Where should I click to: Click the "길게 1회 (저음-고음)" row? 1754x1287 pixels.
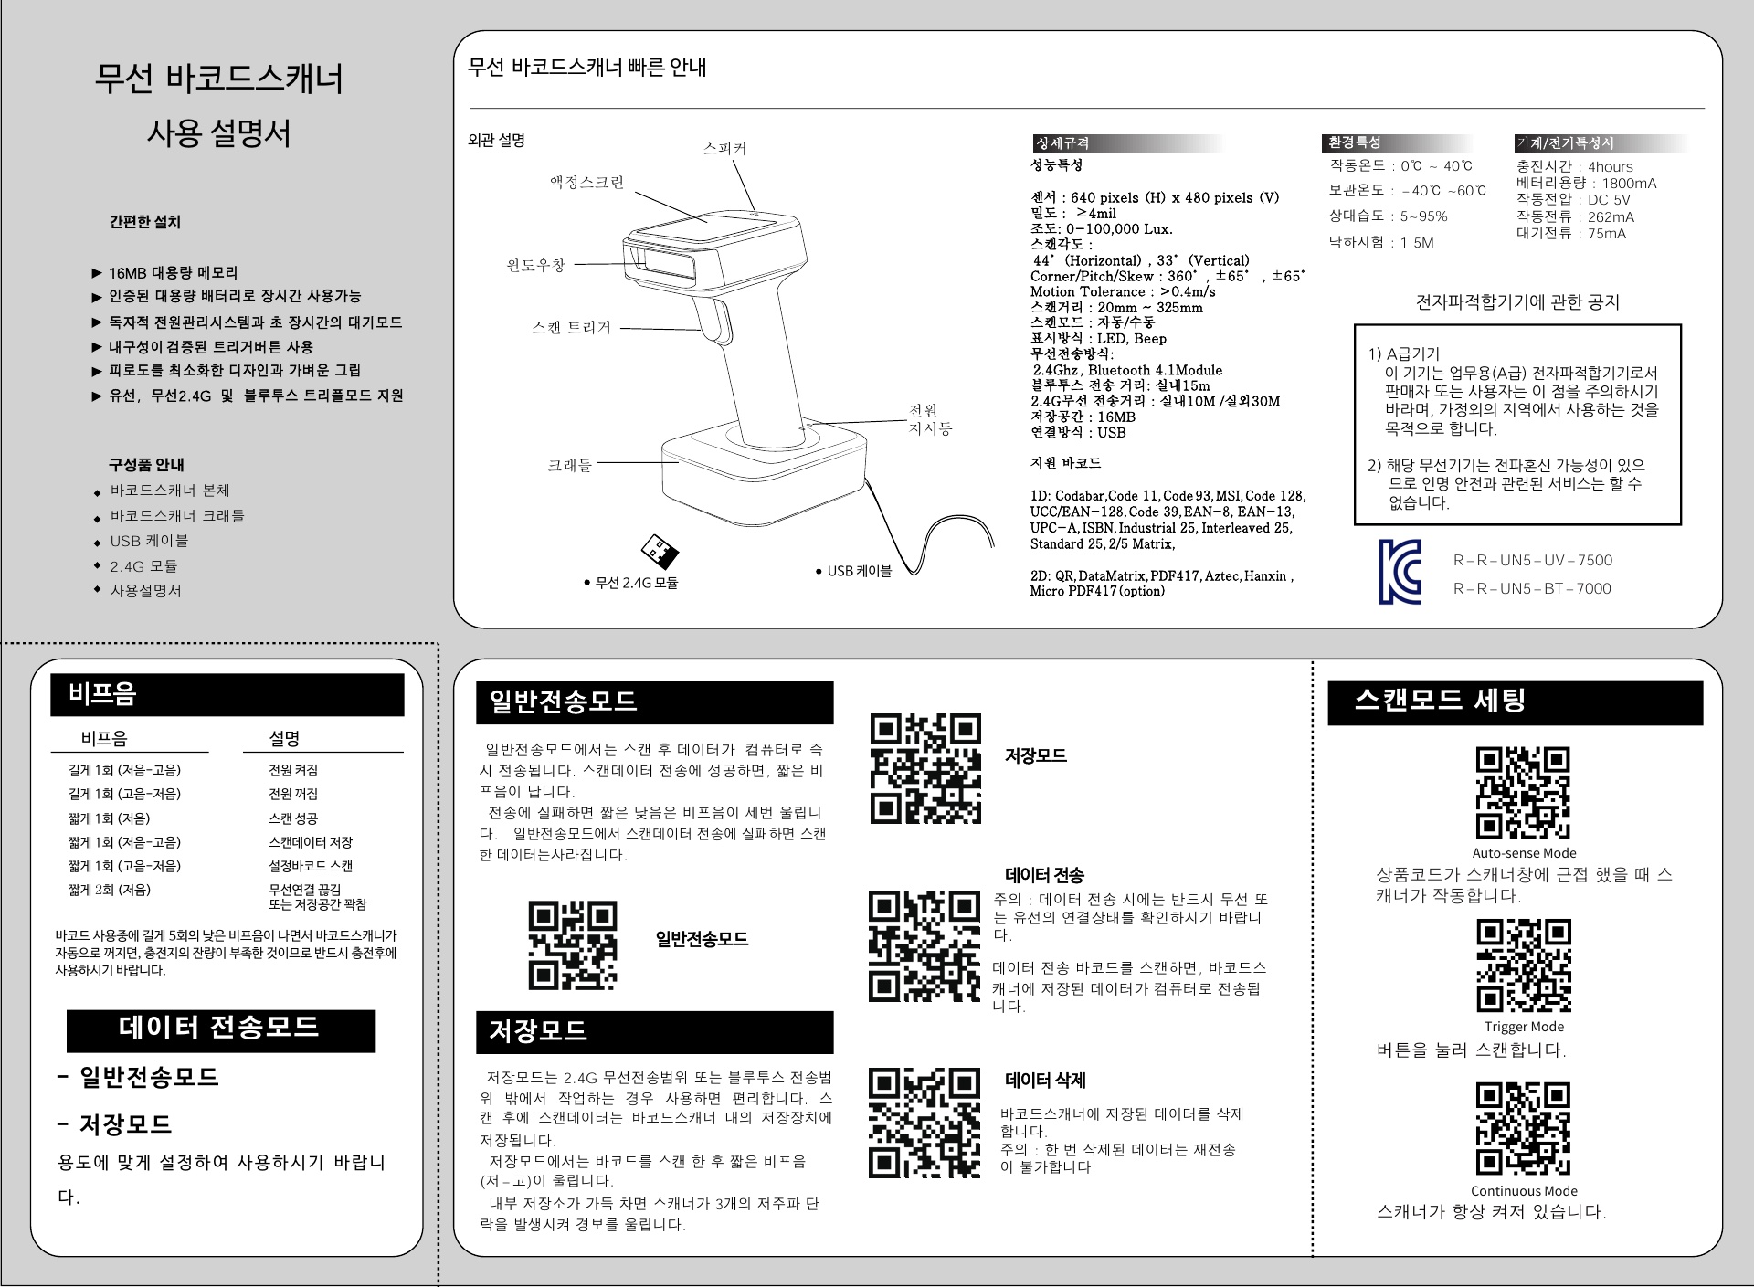click(124, 770)
